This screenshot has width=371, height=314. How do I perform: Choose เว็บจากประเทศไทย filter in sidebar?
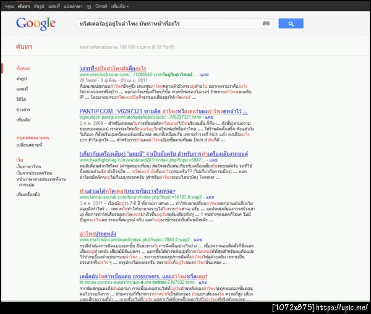pos(34,173)
